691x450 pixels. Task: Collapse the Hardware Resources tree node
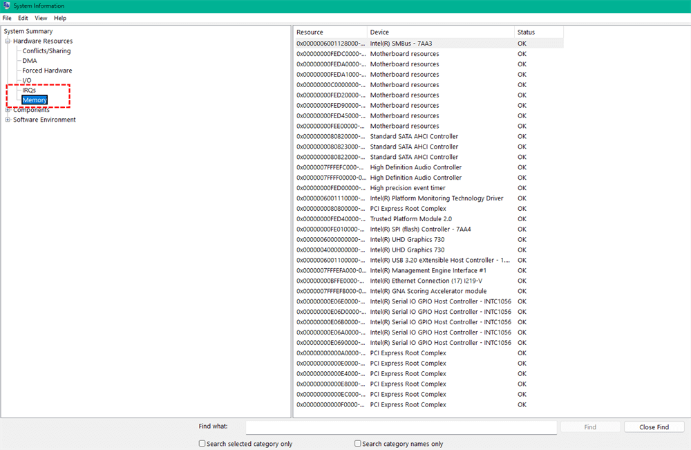(8, 41)
